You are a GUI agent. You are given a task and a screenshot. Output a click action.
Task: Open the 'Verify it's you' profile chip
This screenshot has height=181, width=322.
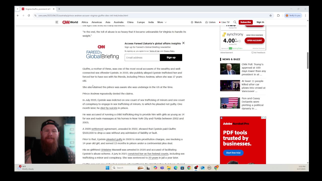pyautogui.click(x=293, y=16)
